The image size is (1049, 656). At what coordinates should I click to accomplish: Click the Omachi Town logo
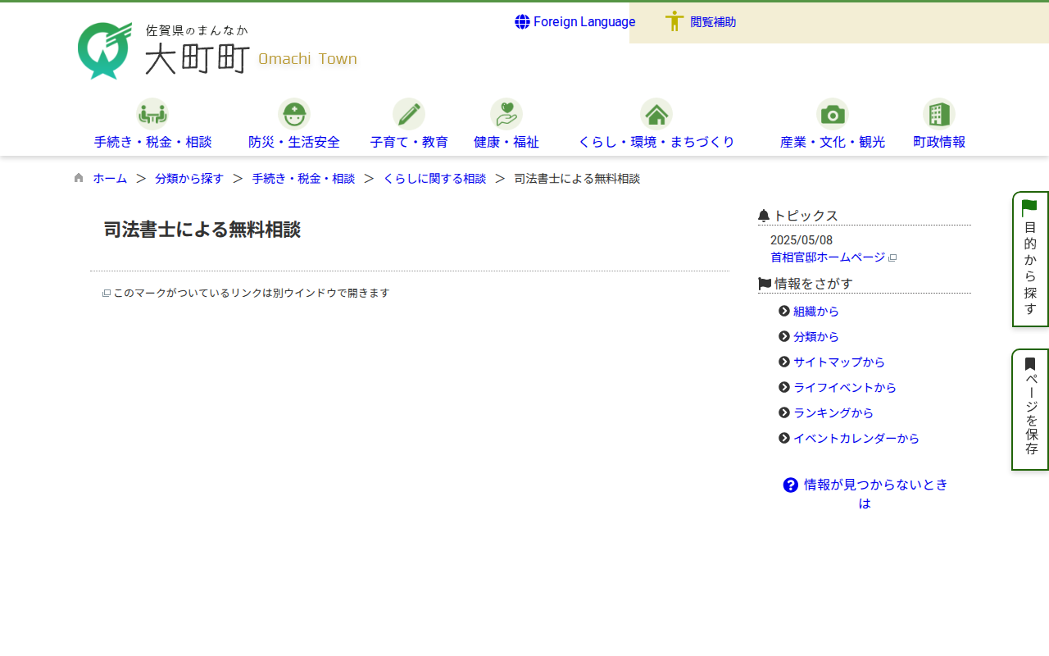(217, 51)
